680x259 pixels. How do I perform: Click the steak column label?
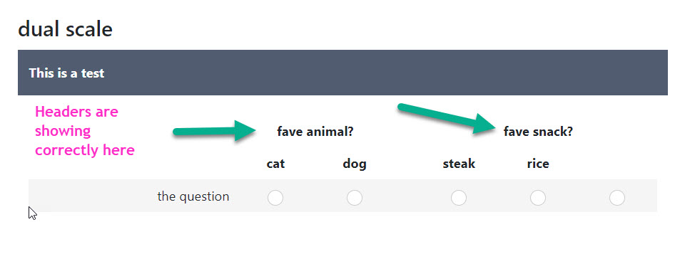click(x=459, y=164)
